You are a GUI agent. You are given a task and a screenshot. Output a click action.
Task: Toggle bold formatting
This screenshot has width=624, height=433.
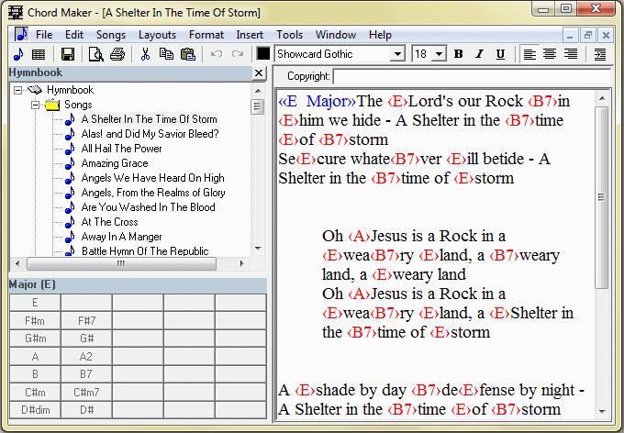click(459, 54)
